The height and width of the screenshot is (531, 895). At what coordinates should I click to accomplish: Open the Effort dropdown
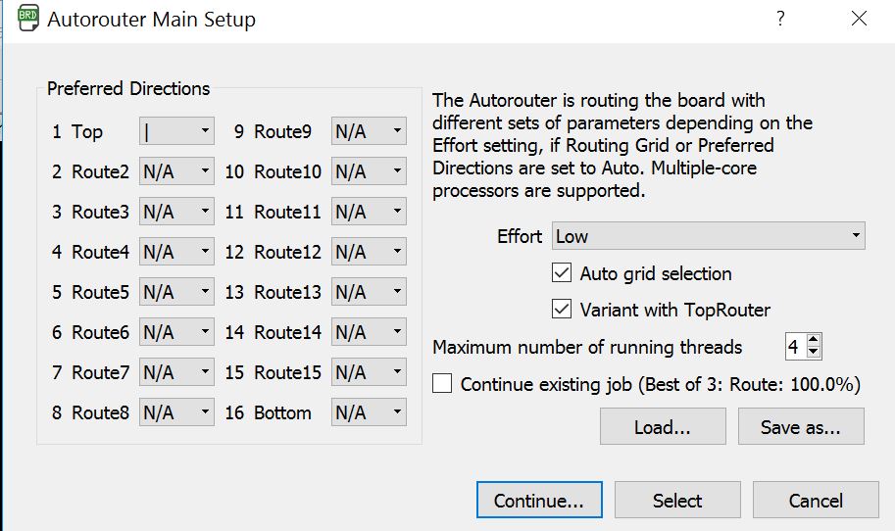(x=708, y=235)
